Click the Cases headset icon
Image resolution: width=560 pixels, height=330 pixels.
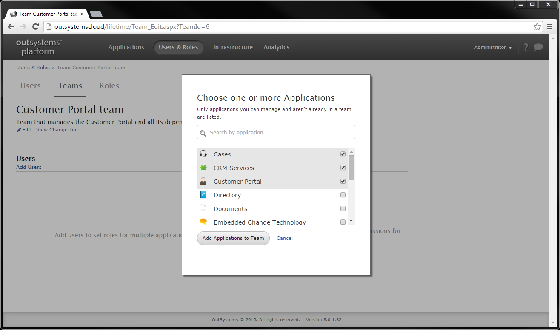203,154
